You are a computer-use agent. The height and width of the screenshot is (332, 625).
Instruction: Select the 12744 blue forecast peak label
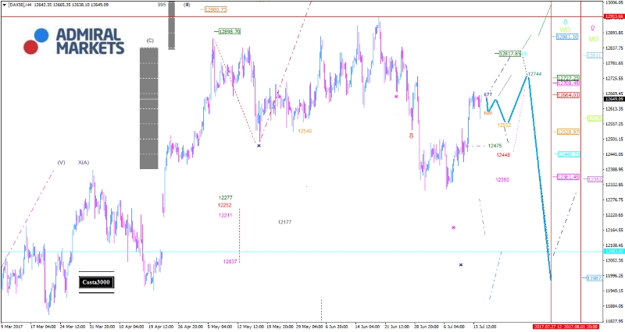pos(535,73)
